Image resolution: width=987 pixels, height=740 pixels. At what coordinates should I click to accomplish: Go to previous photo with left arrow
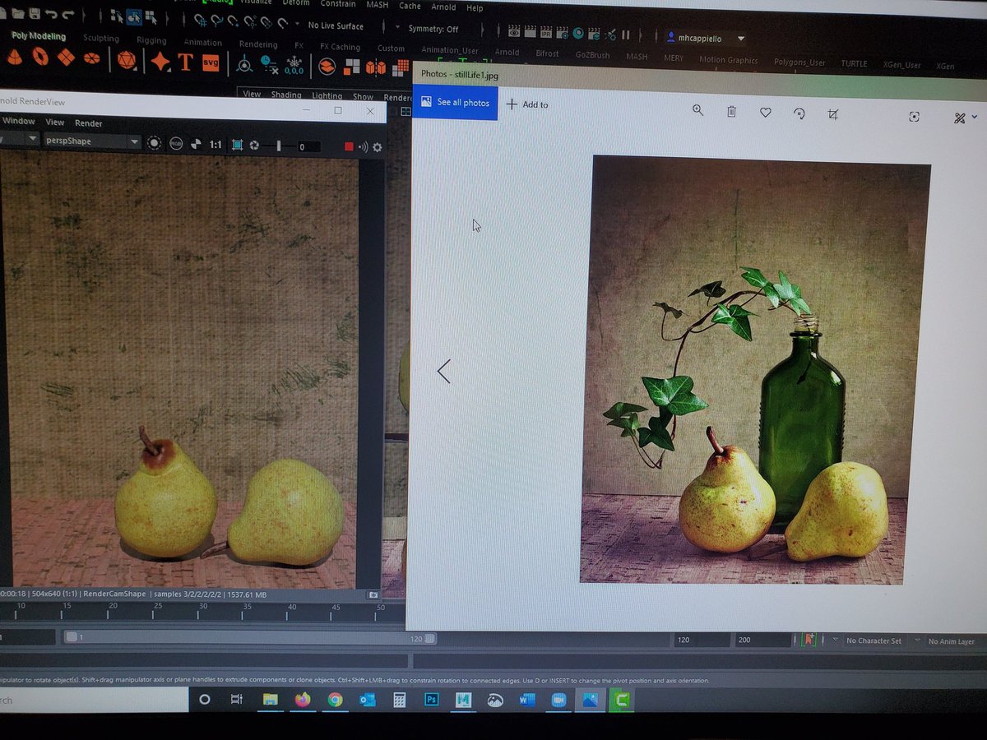point(443,372)
